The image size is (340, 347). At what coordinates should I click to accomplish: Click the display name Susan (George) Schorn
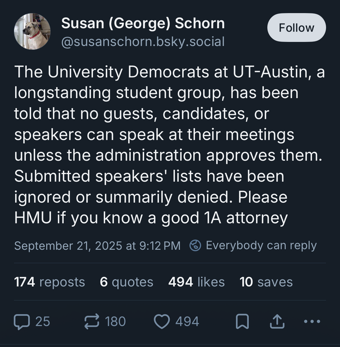143,23
